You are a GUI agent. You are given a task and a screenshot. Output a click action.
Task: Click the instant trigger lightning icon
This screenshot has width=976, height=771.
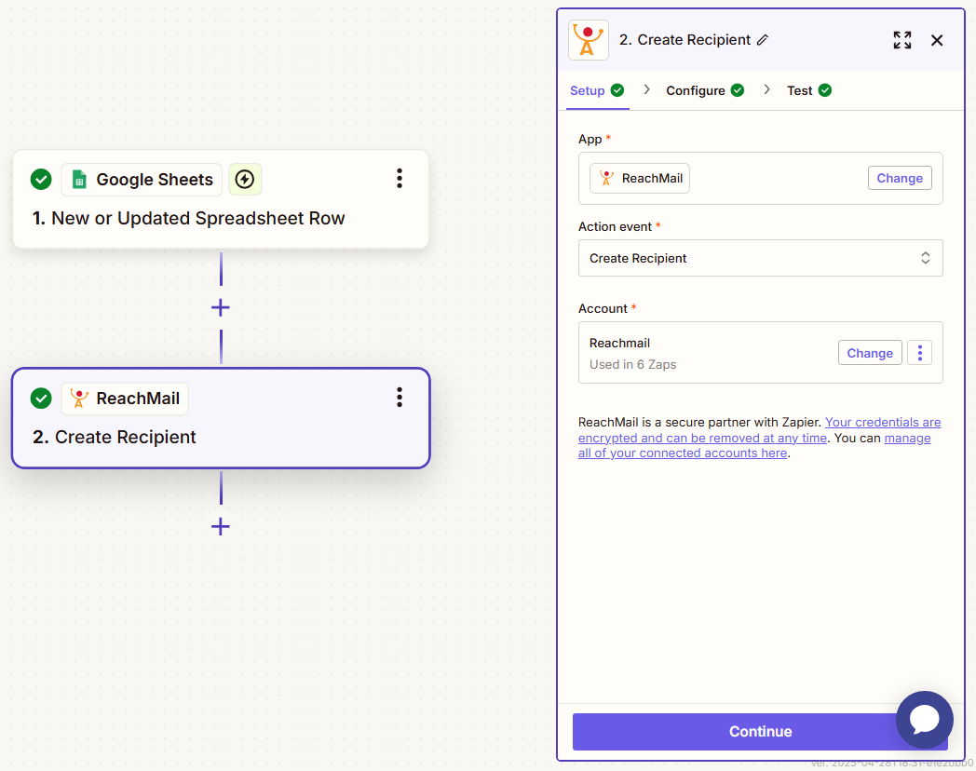click(x=245, y=180)
